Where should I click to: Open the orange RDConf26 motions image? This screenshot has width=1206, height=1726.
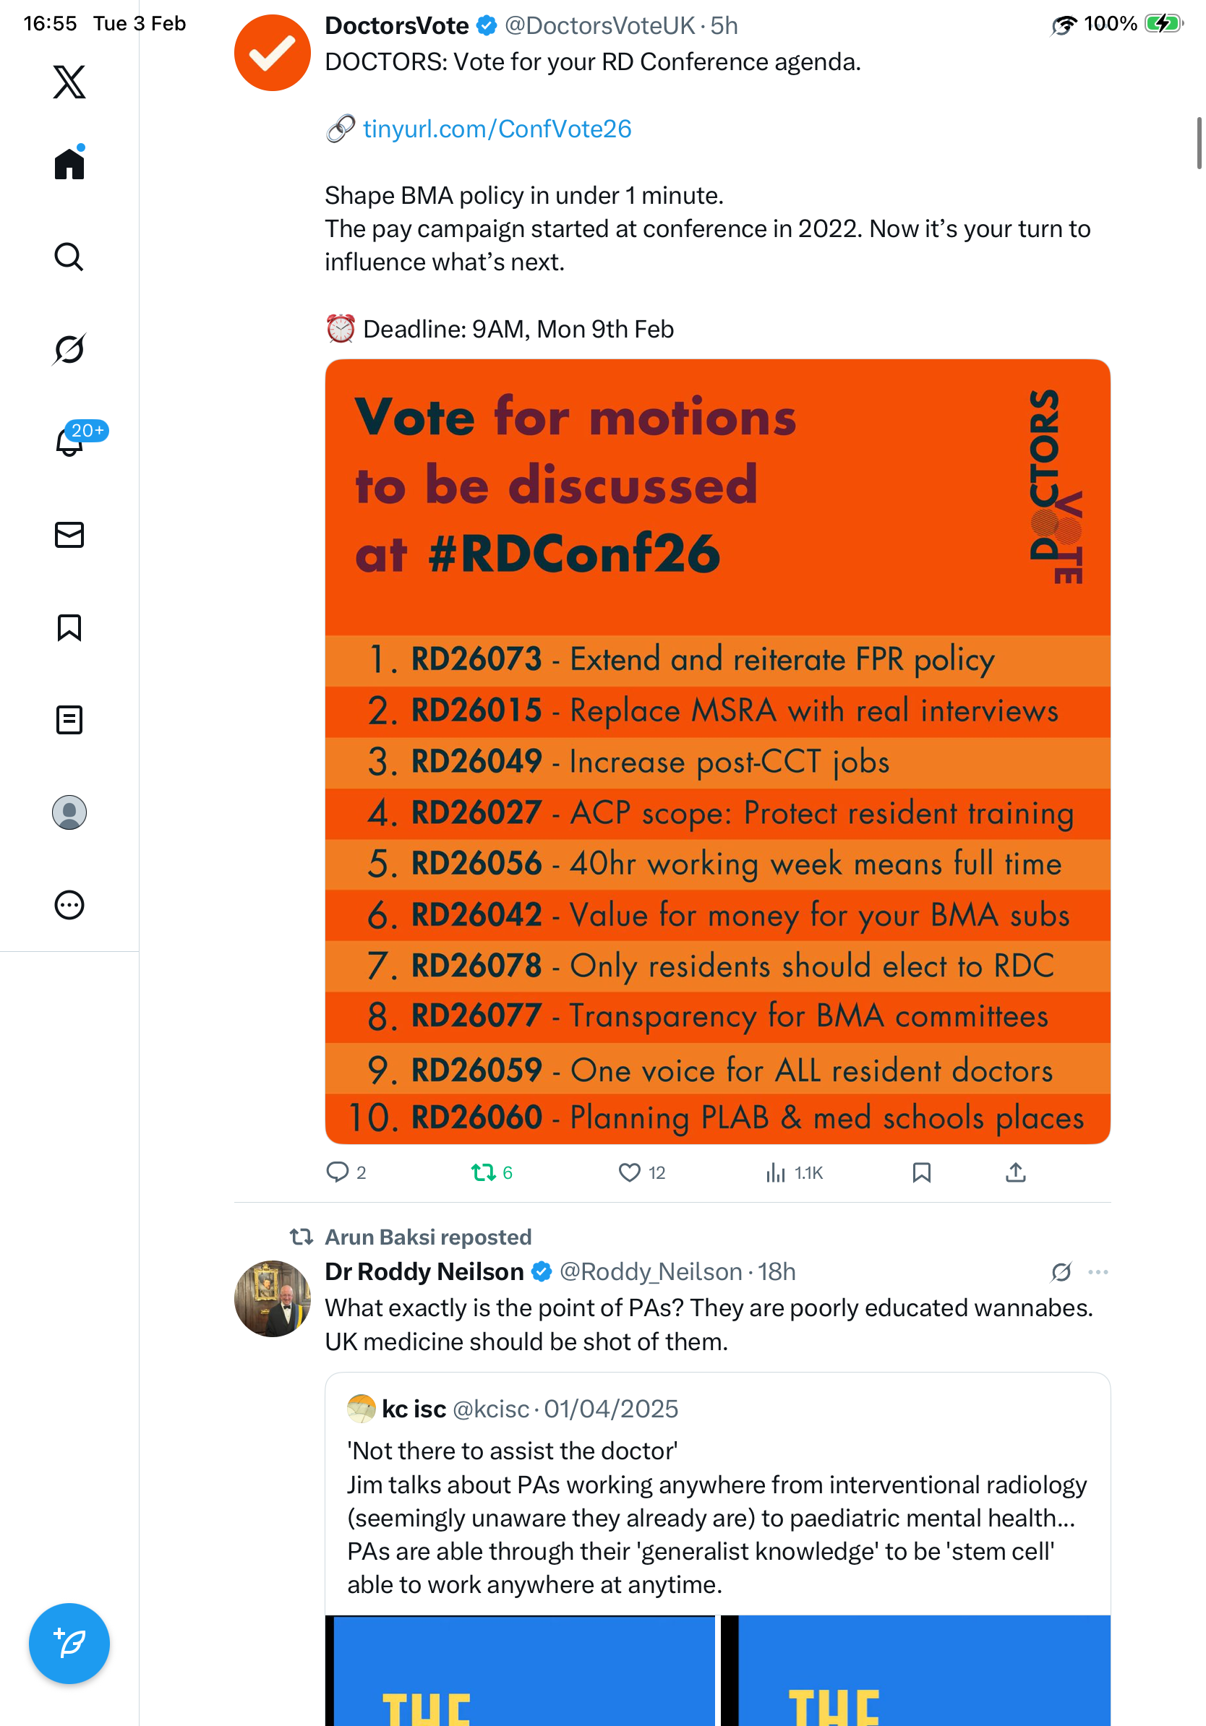717,752
